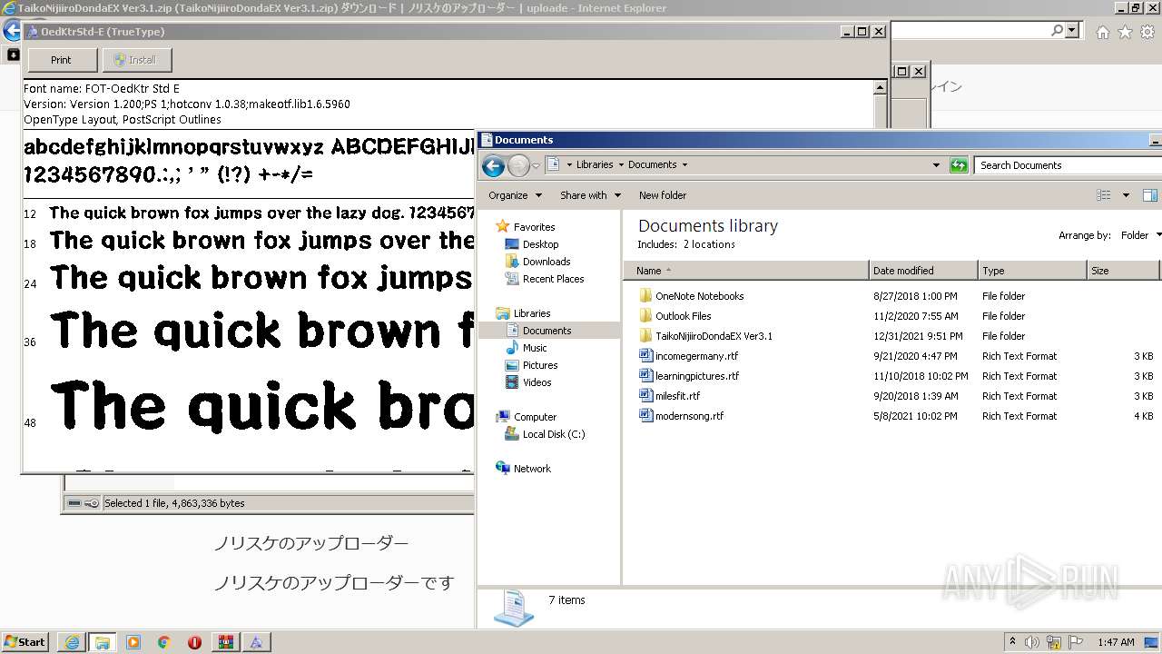The width and height of the screenshot is (1162, 654).
Task: Select Desktop in navigation pane
Action: 540,244
